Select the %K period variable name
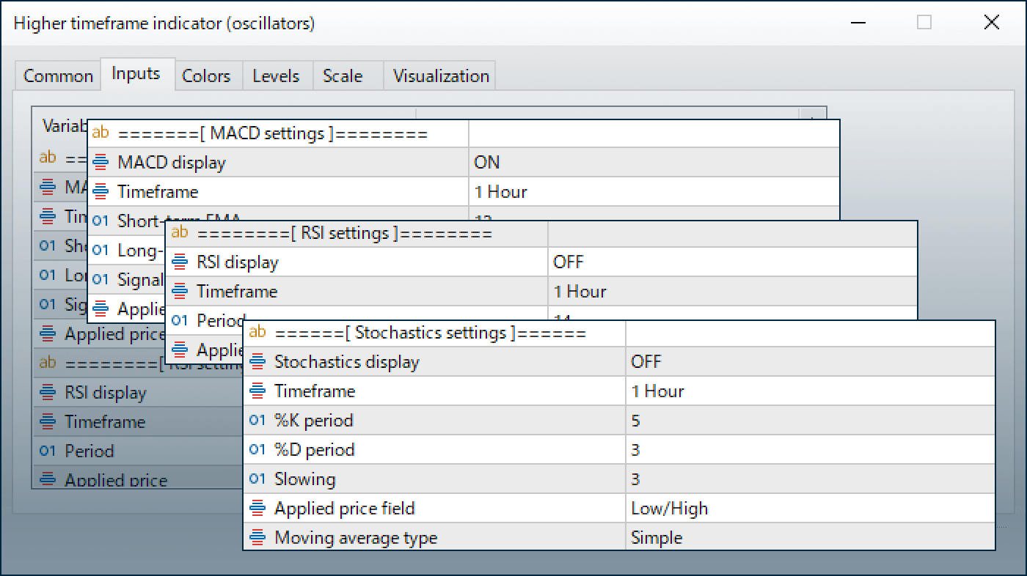 pyautogui.click(x=314, y=421)
